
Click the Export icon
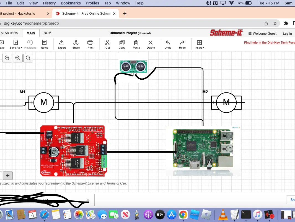[x=61, y=44]
